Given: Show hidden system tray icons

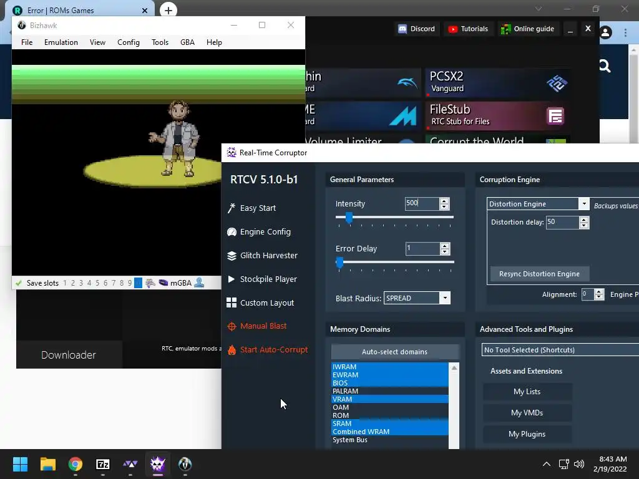Looking at the screenshot, I should point(547,464).
